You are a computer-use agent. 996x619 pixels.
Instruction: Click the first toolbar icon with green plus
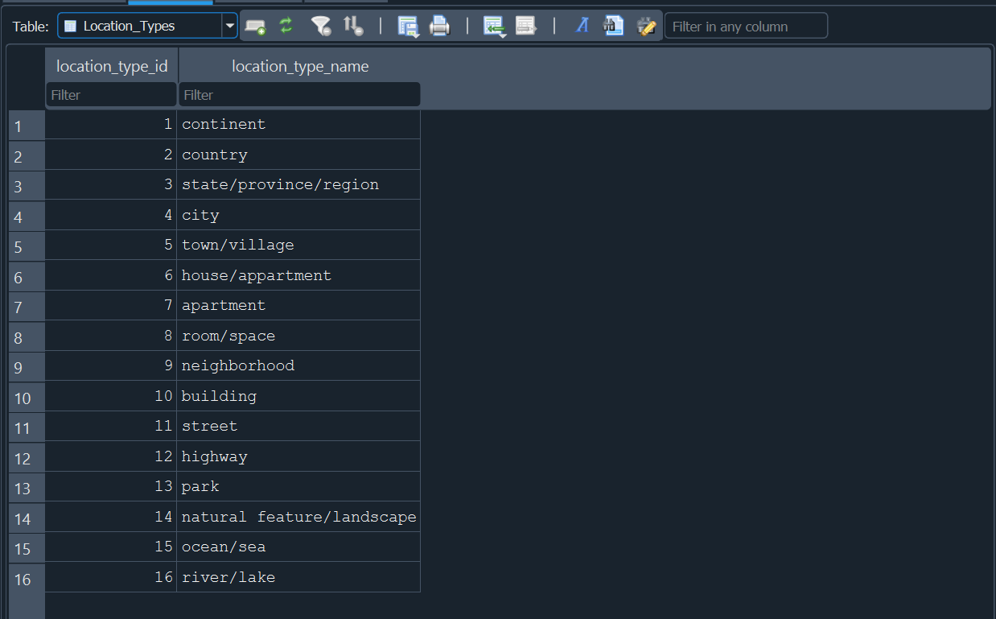pos(255,27)
